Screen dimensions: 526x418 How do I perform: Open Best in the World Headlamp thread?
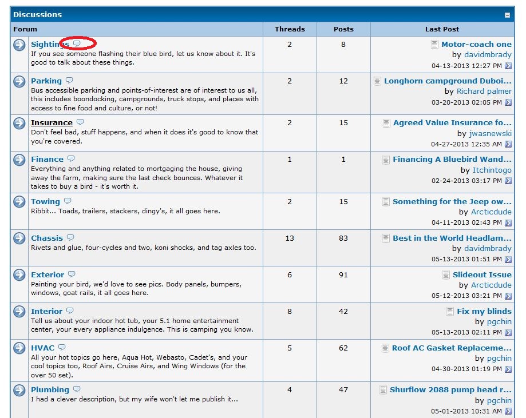pyautogui.click(x=452, y=238)
